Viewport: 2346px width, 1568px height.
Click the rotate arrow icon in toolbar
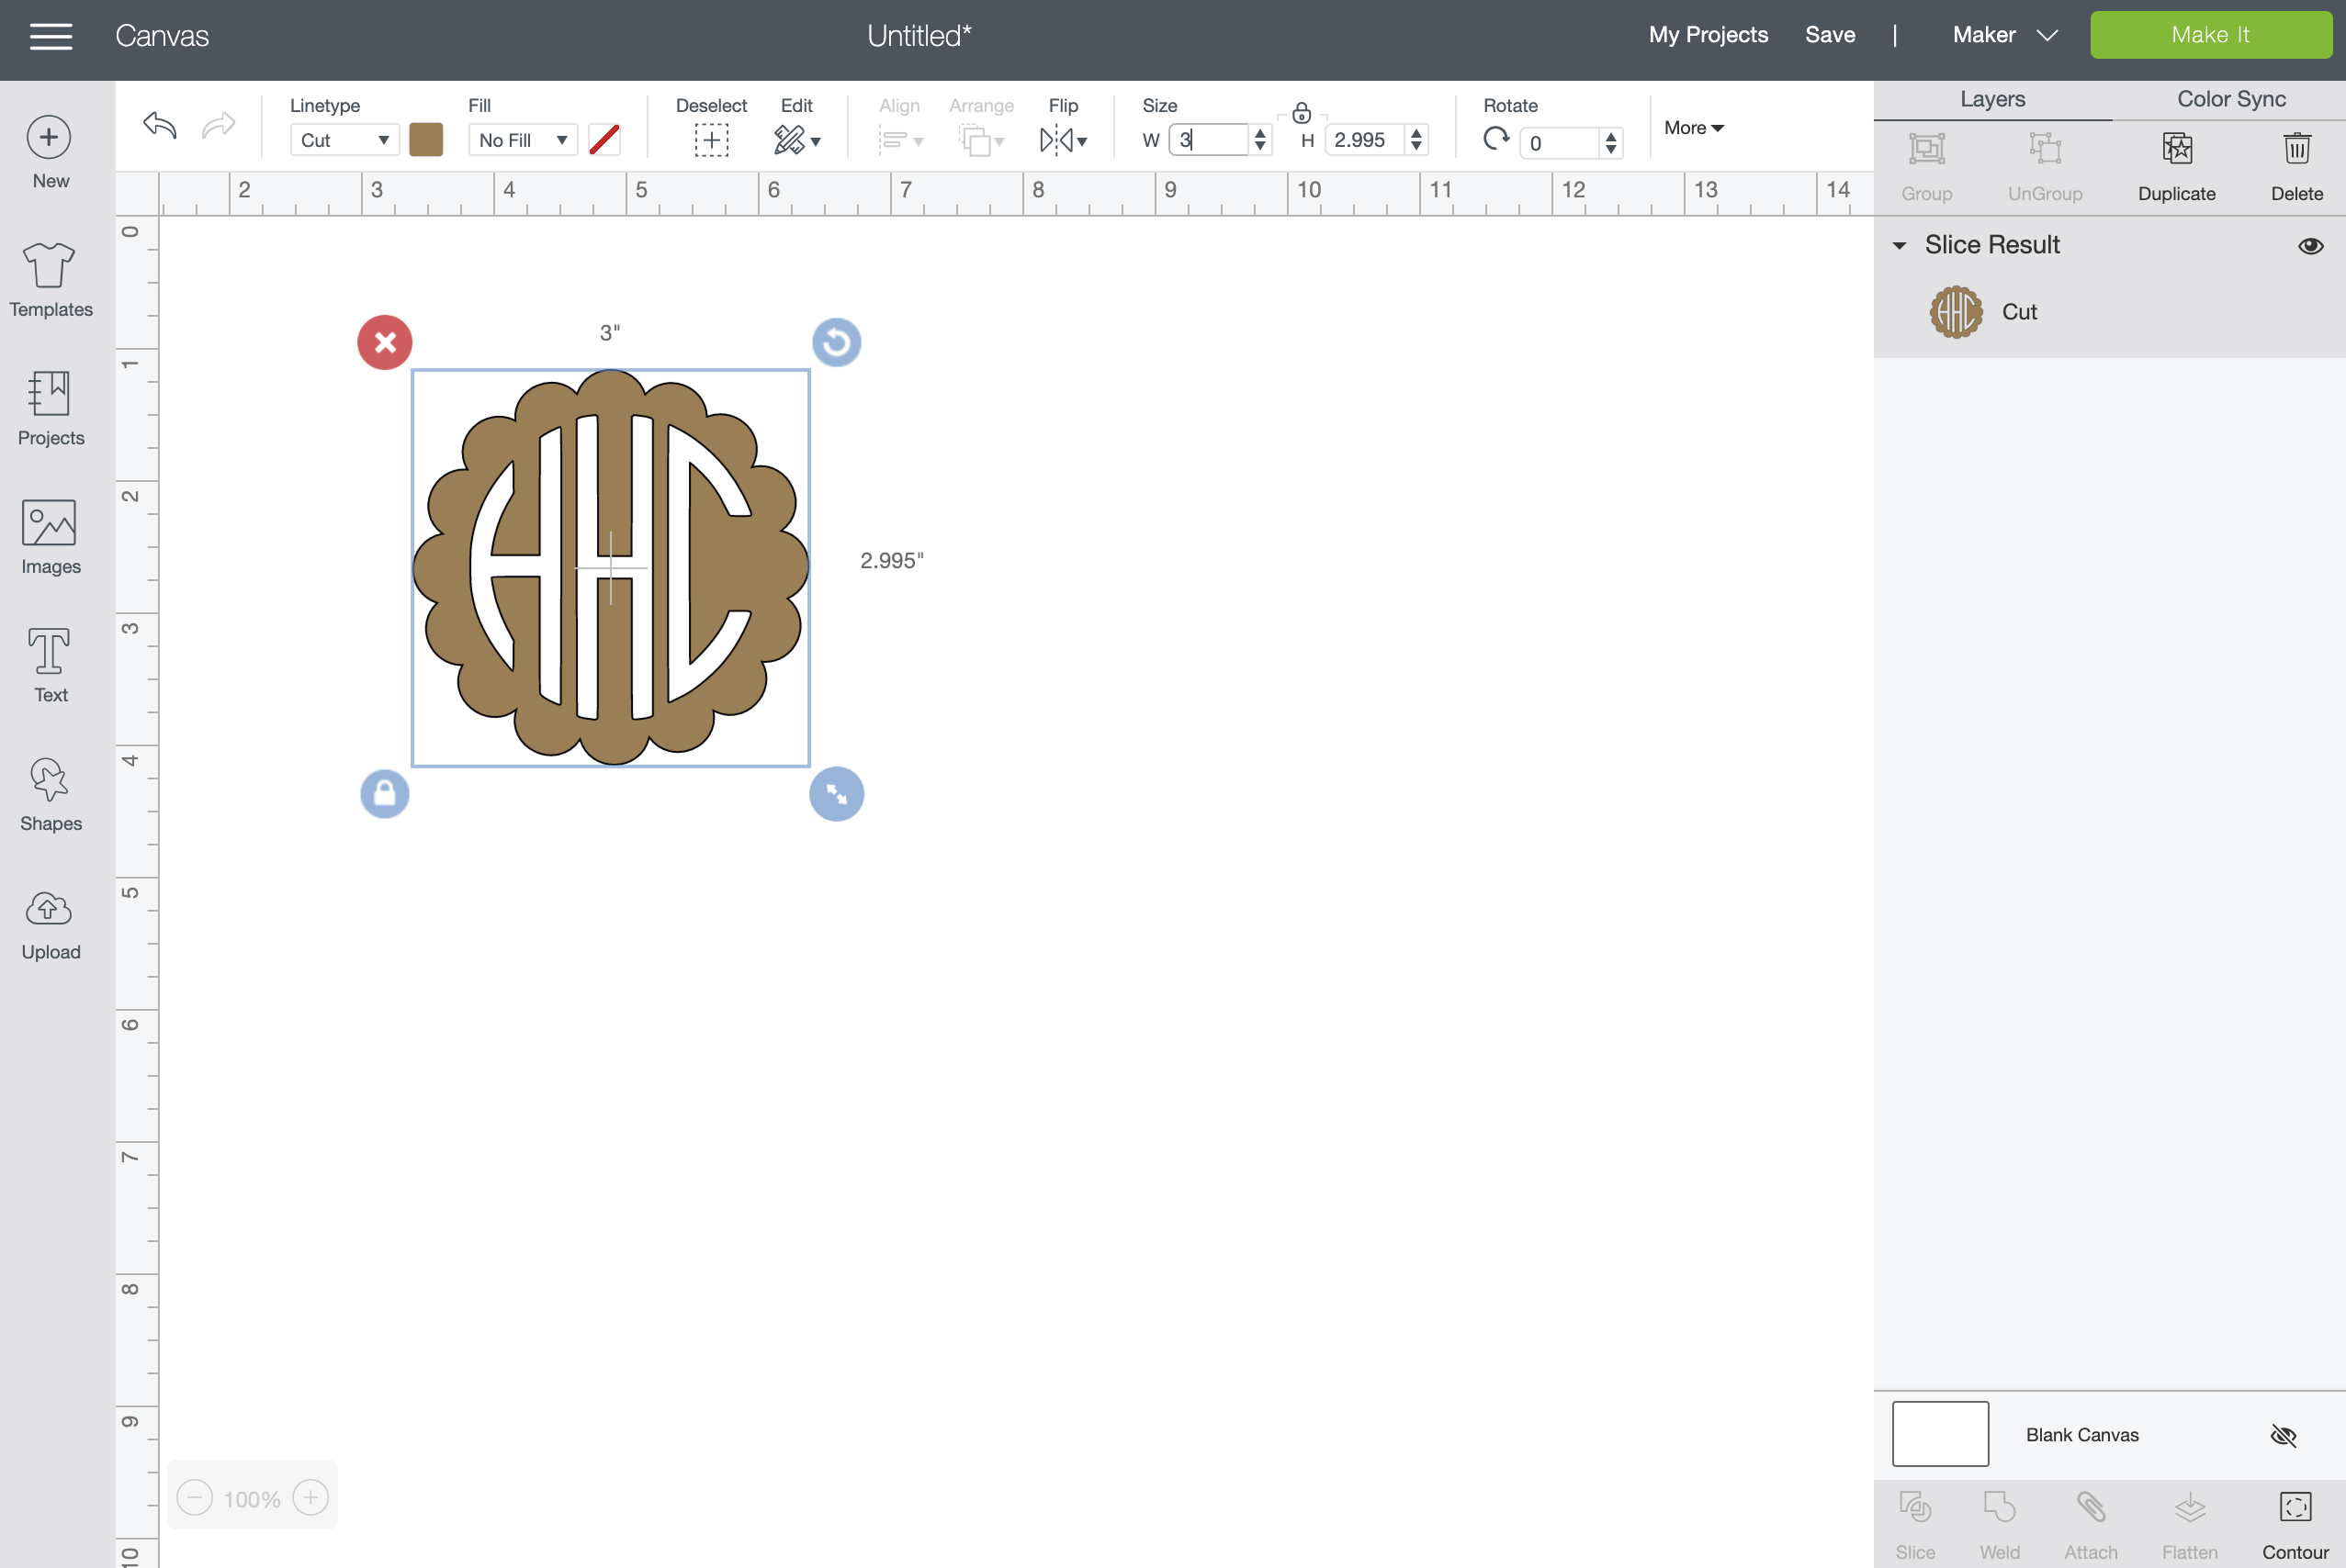point(1495,140)
